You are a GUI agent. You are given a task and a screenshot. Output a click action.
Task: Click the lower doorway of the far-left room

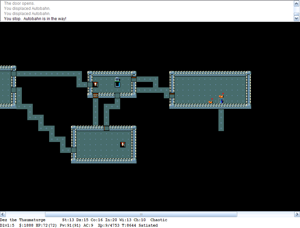pyautogui.click(x=14, y=90)
